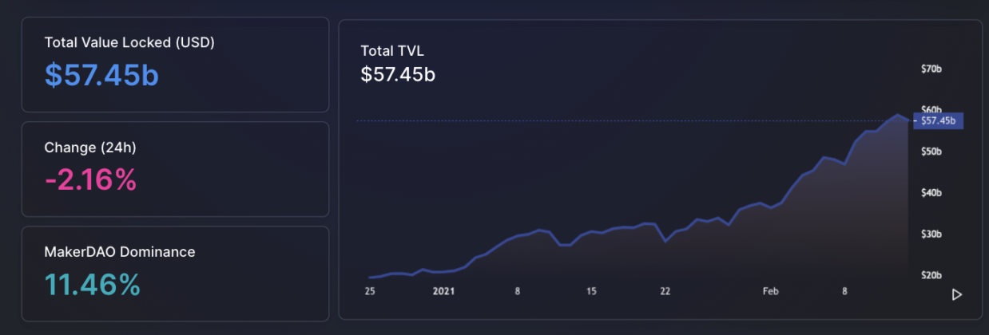Click the 25 x-axis date label

click(x=370, y=292)
